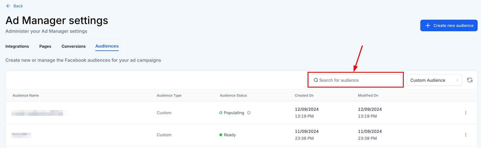Click the Audience Name column header

[x=26, y=96]
